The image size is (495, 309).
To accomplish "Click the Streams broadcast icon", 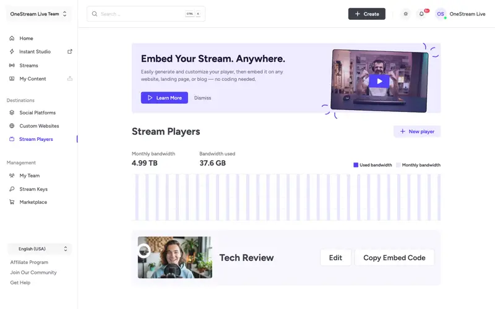I will click(x=12, y=66).
